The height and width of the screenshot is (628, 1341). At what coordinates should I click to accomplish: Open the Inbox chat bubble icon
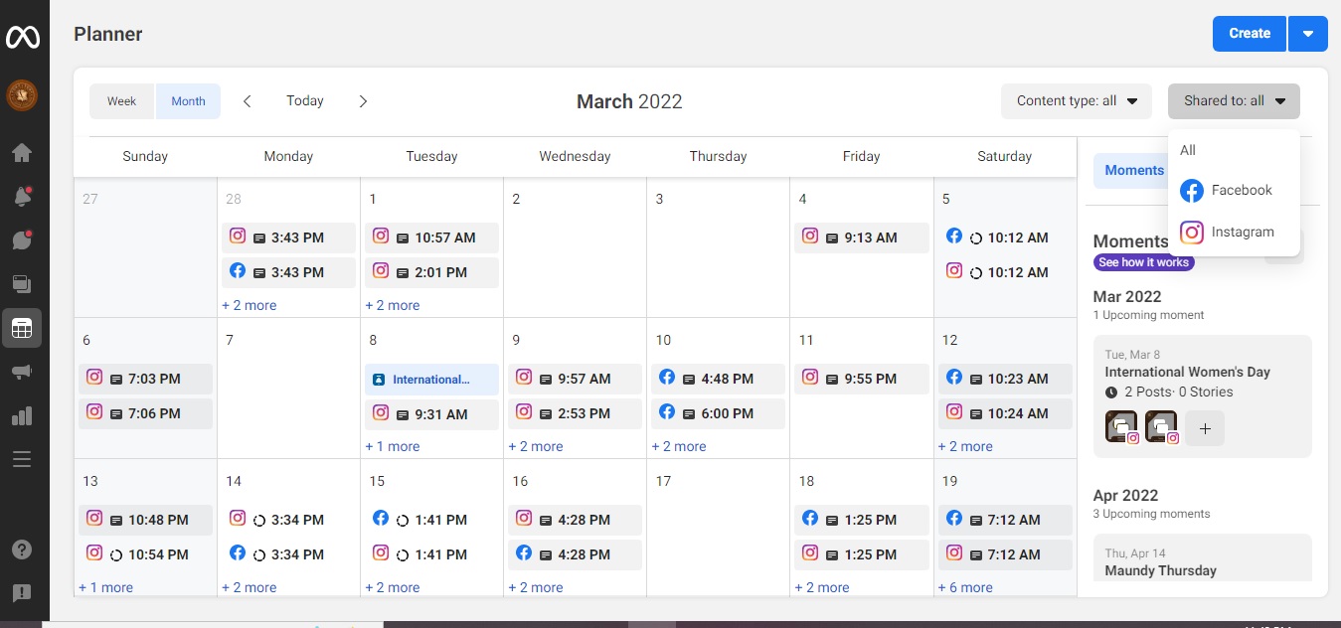(21, 240)
